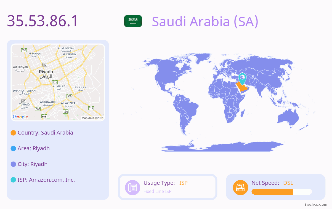Click the Net Speed progress bar

click(282, 192)
